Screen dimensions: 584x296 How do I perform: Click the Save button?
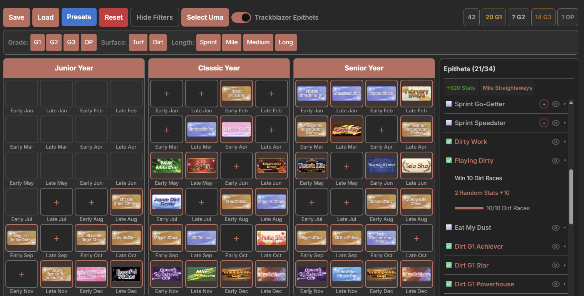tap(17, 17)
